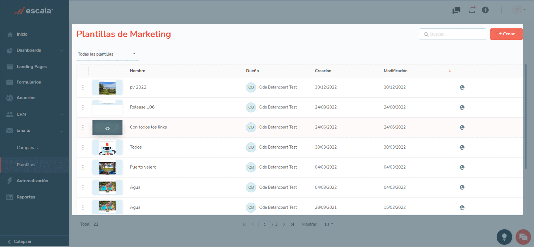
Task: Open three-dot menu for Agua created 28/09/2021
Action: click(83, 208)
